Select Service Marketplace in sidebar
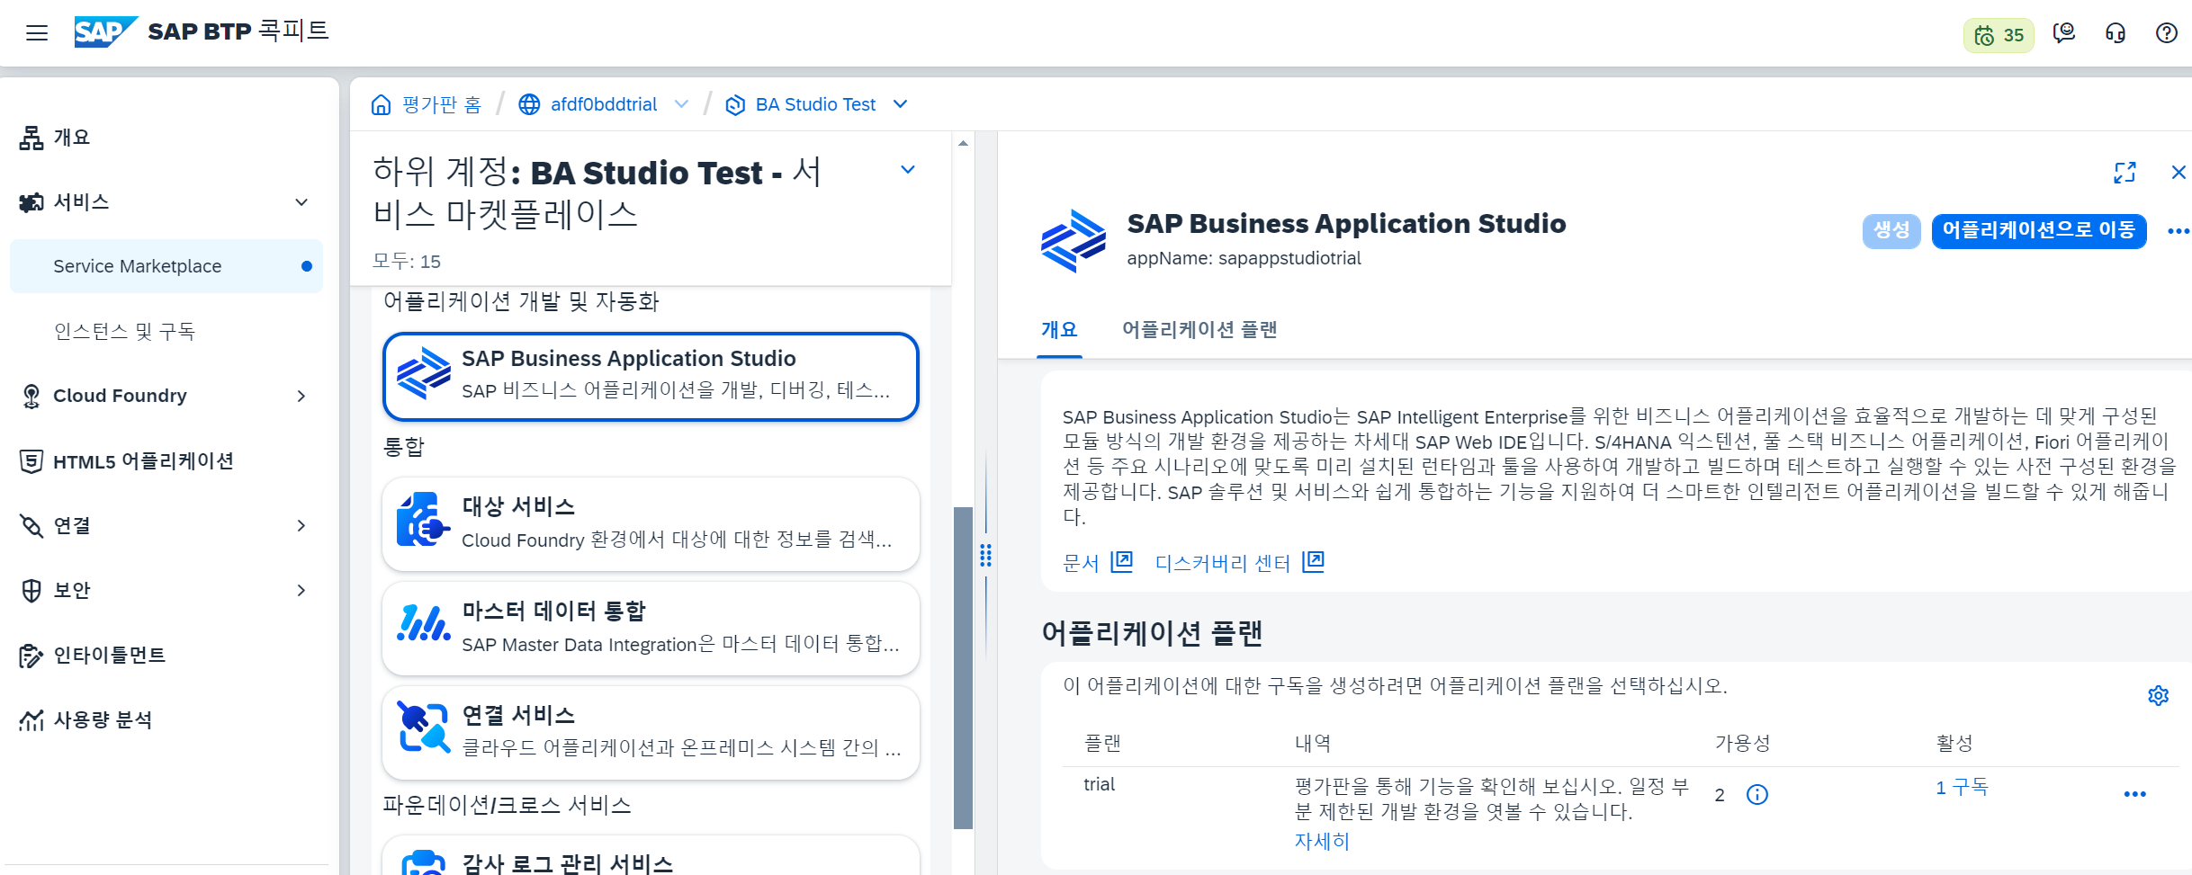The width and height of the screenshot is (2192, 875). [x=166, y=266]
